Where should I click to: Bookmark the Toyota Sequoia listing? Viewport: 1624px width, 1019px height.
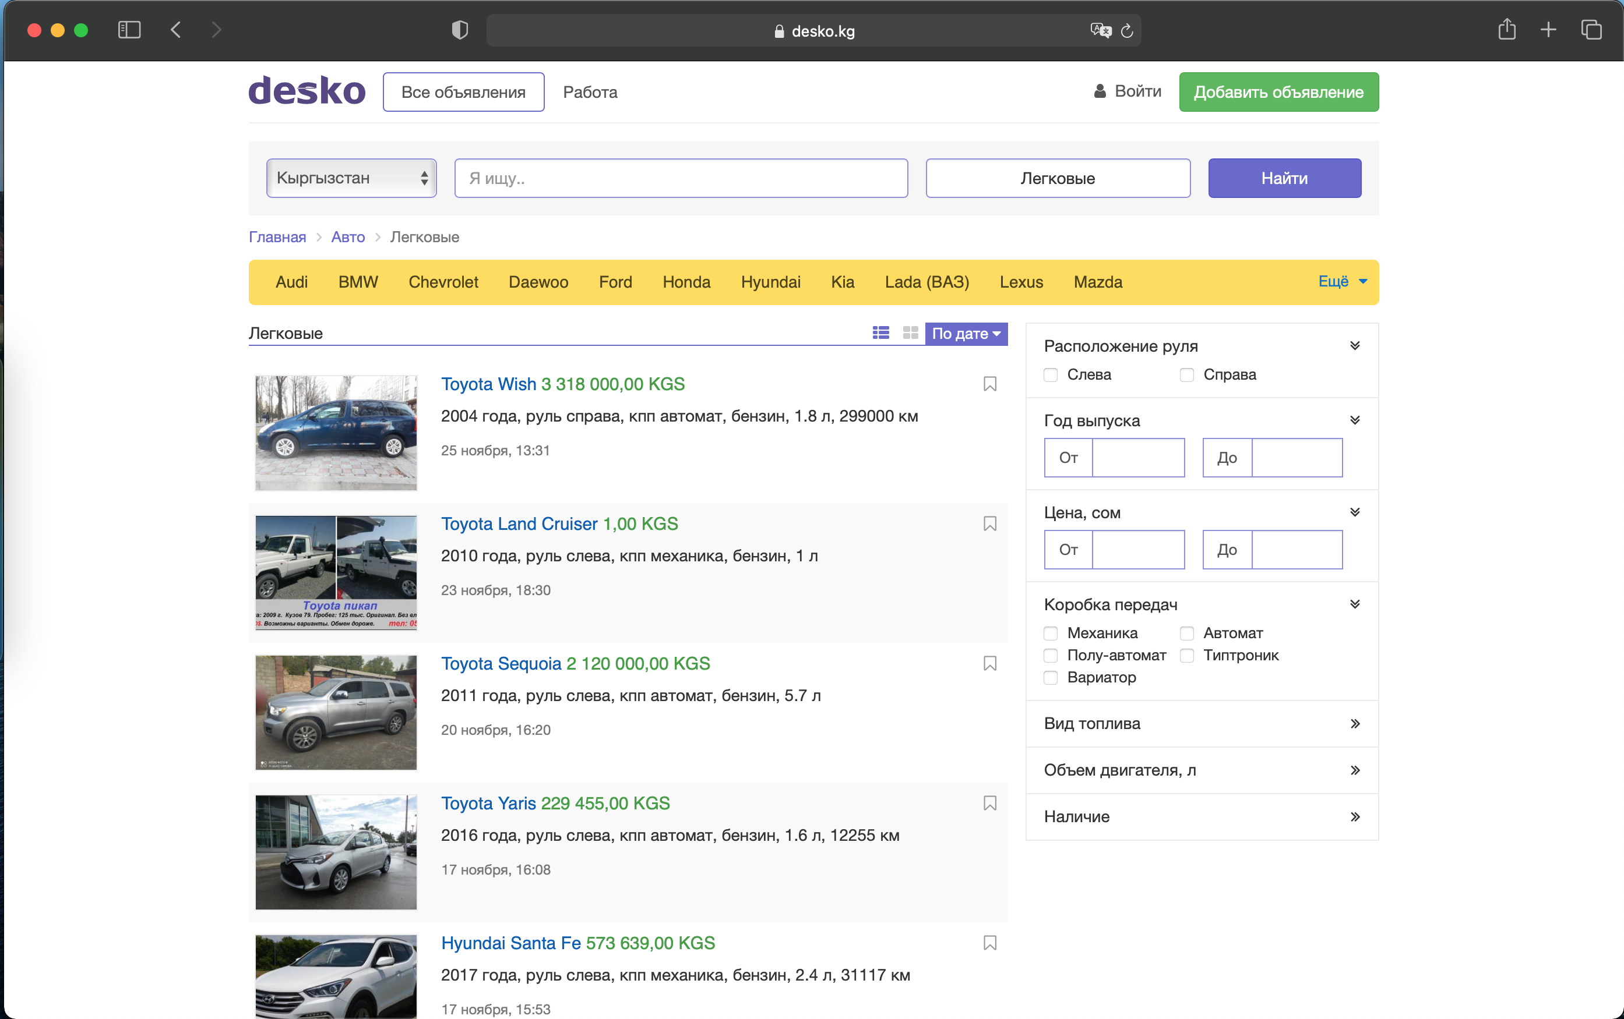[x=989, y=664]
